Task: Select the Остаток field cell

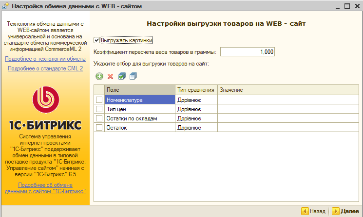Action: tap(140, 127)
